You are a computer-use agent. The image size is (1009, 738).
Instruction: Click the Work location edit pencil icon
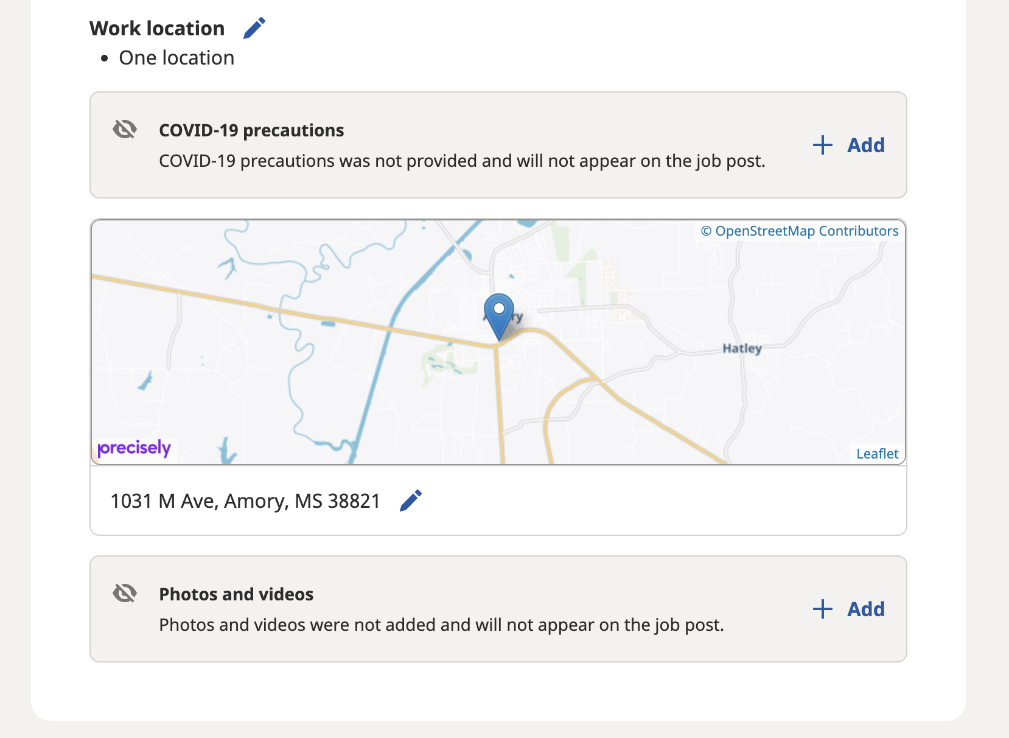pyautogui.click(x=254, y=27)
